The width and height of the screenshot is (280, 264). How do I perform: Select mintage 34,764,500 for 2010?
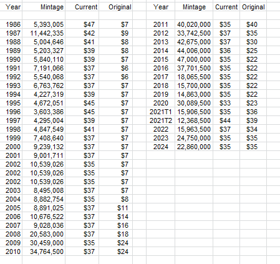tap(44, 252)
